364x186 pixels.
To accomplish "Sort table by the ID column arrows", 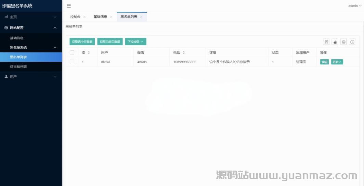I will coord(89,52).
